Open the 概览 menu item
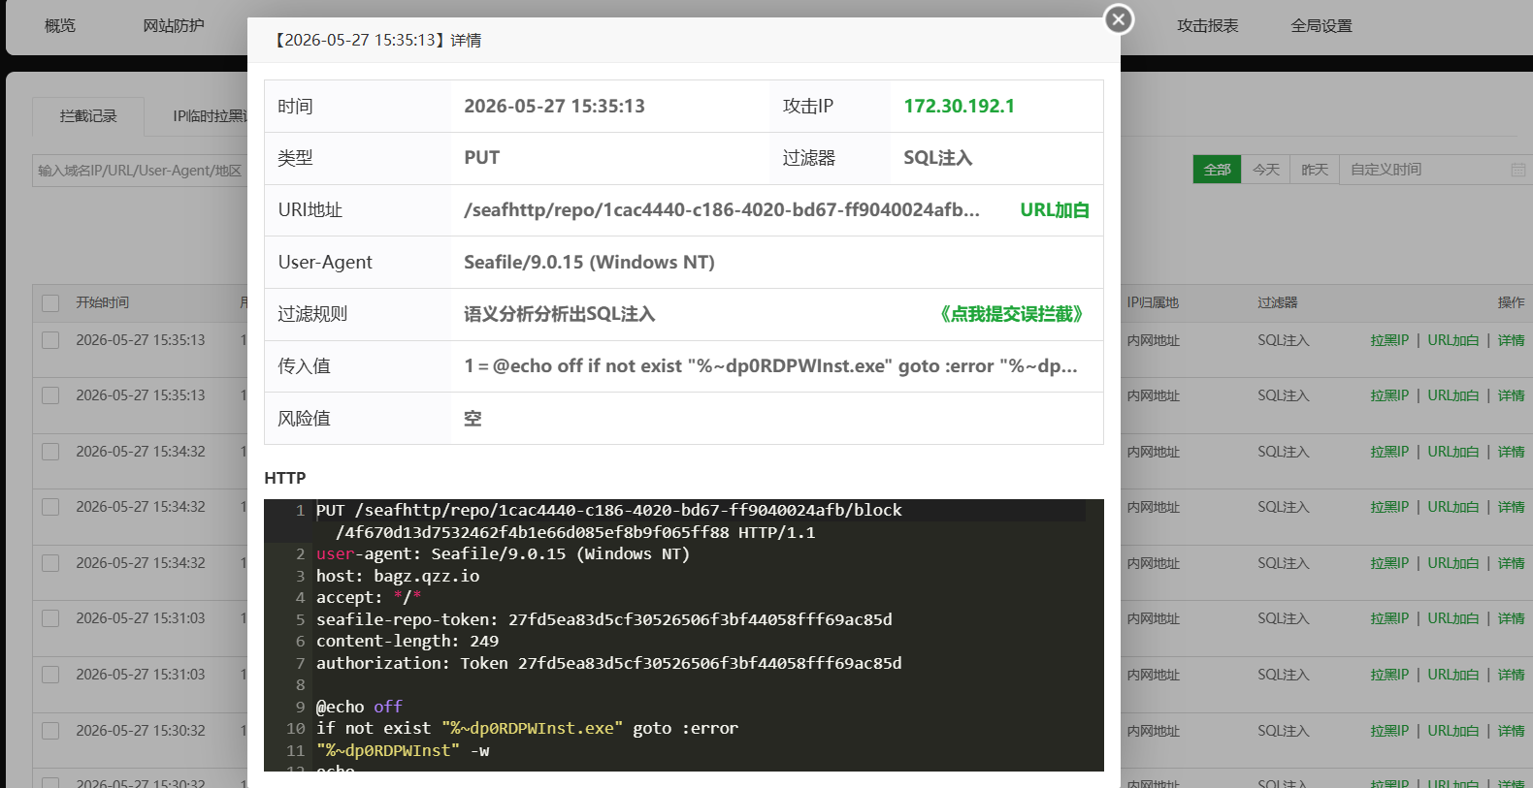 [x=60, y=26]
